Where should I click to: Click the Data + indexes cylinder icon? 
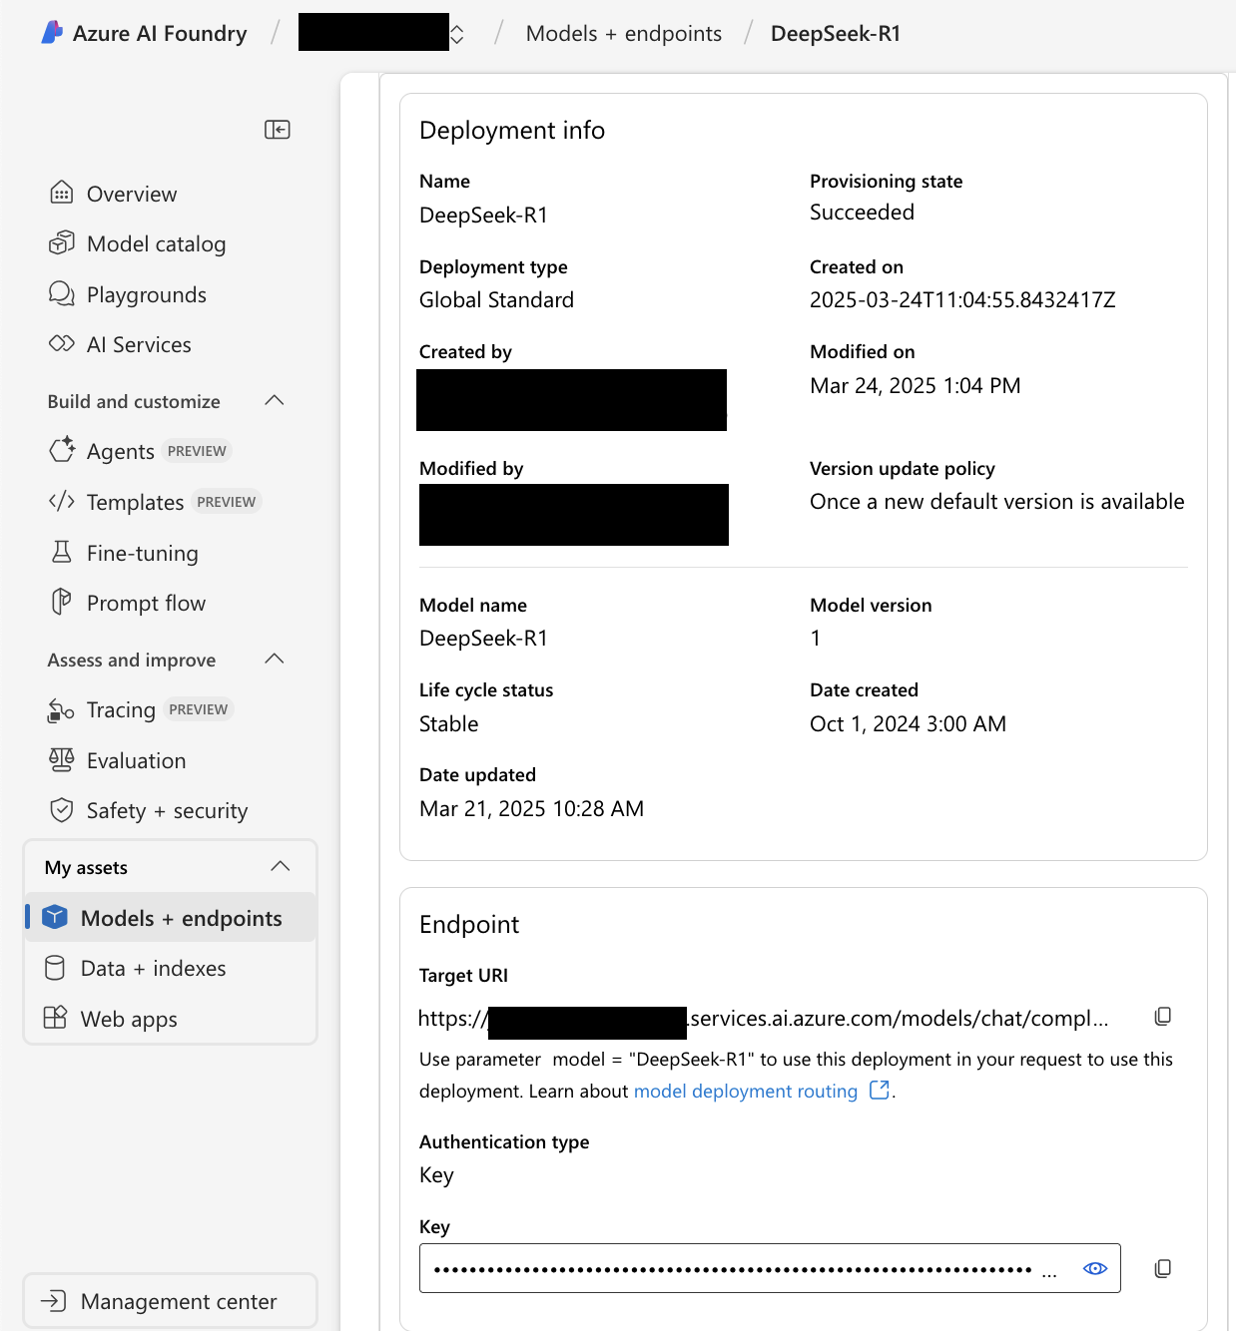[55, 968]
